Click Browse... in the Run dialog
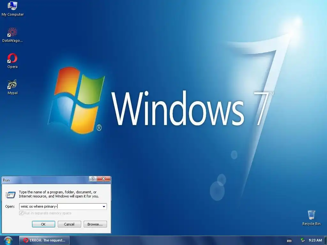Image resolution: width=327 pixels, height=245 pixels. [95, 224]
